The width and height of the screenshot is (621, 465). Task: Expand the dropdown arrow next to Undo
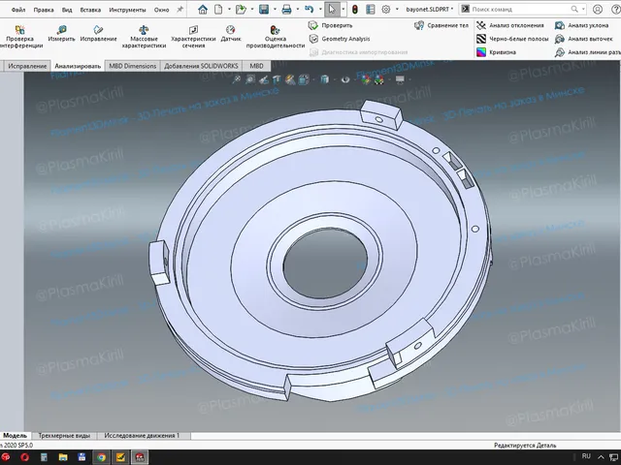pos(320,9)
